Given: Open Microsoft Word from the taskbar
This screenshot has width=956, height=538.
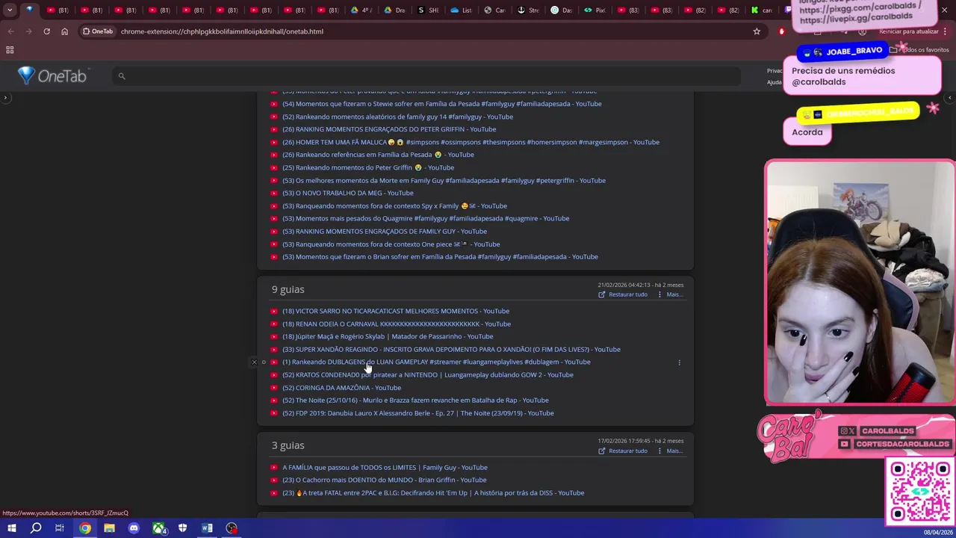Looking at the screenshot, I should pyautogui.click(x=207, y=528).
